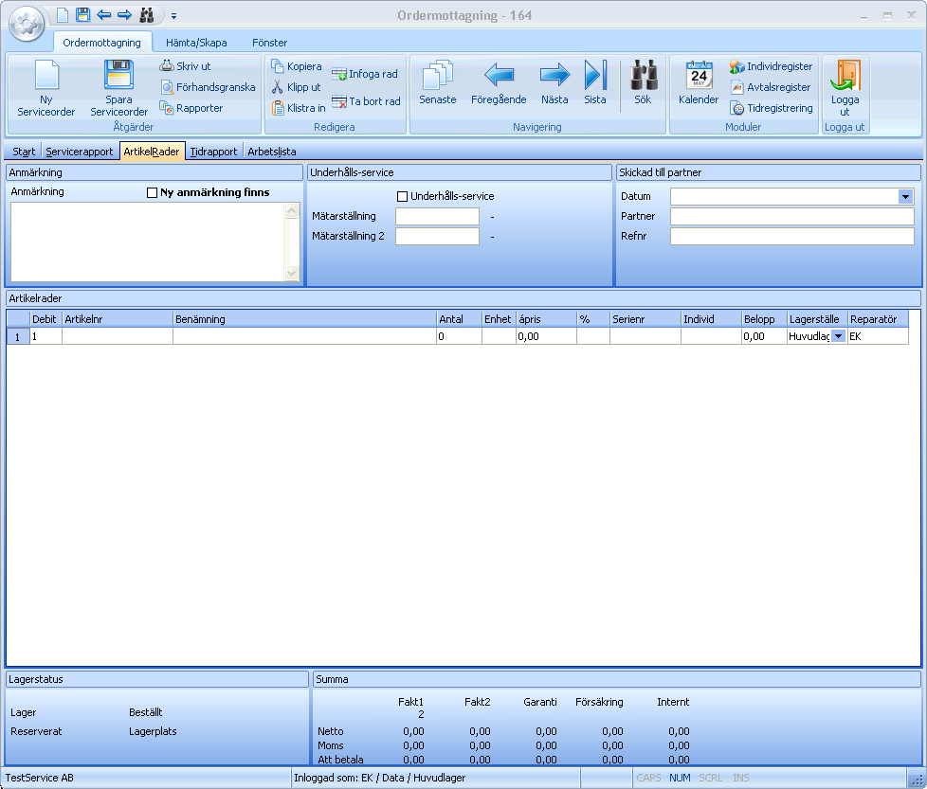Viewport: 927px width, 789px height.
Task: Click the Artikelnr column header
Action: (118, 319)
